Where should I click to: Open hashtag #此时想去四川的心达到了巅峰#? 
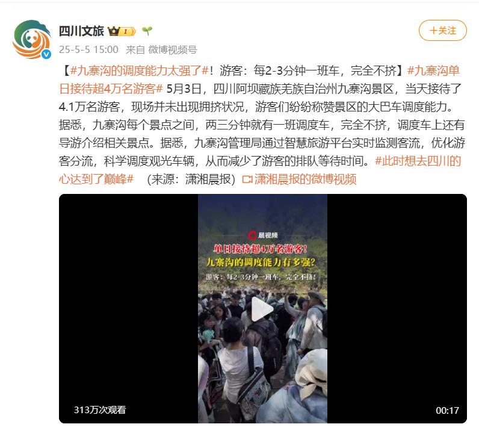[260, 170]
